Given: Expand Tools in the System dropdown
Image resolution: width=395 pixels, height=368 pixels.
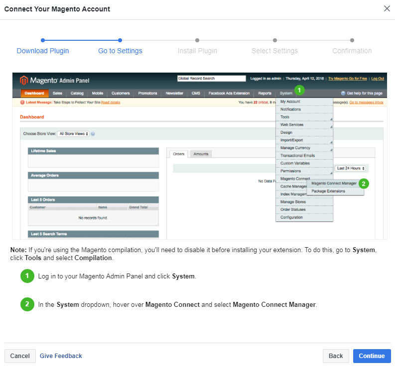Looking at the screenshot, I should pos(304,117).
